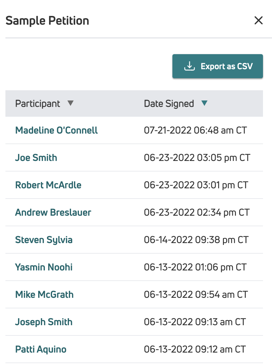The height and width of the screenshot is (364, 272).
Task: Click the 07-21-2022 06:48 am date cell
Action: pos(196,130)
